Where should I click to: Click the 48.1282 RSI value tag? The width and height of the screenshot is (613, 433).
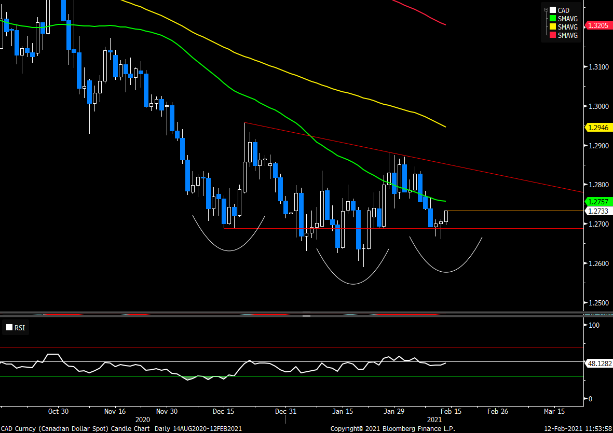tap(600, 364)
